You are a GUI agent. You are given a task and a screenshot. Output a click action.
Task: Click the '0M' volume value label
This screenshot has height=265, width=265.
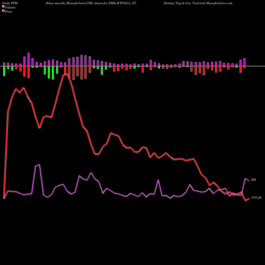[x=253, y=180]
